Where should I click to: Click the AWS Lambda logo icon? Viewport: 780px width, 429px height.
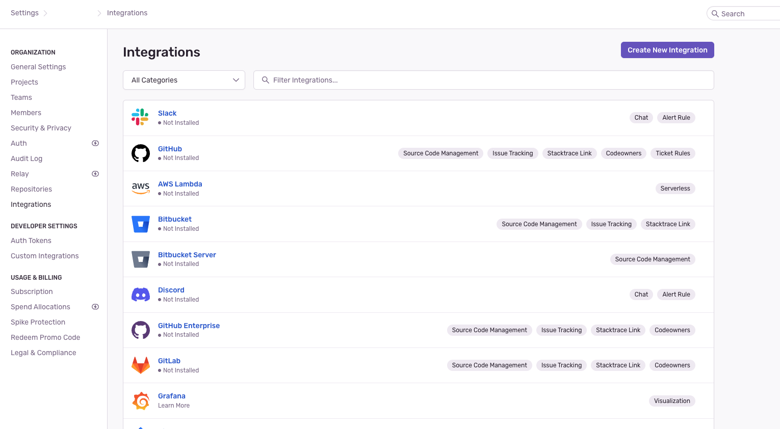click(141, 189)
